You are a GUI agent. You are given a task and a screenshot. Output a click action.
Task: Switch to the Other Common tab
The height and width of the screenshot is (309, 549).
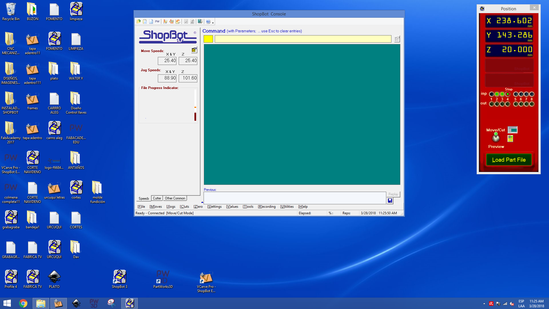pos(175,198)
